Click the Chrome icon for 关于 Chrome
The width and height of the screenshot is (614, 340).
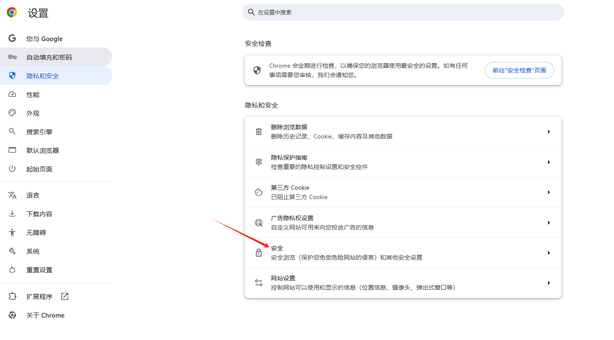click(x=12, y=315)
